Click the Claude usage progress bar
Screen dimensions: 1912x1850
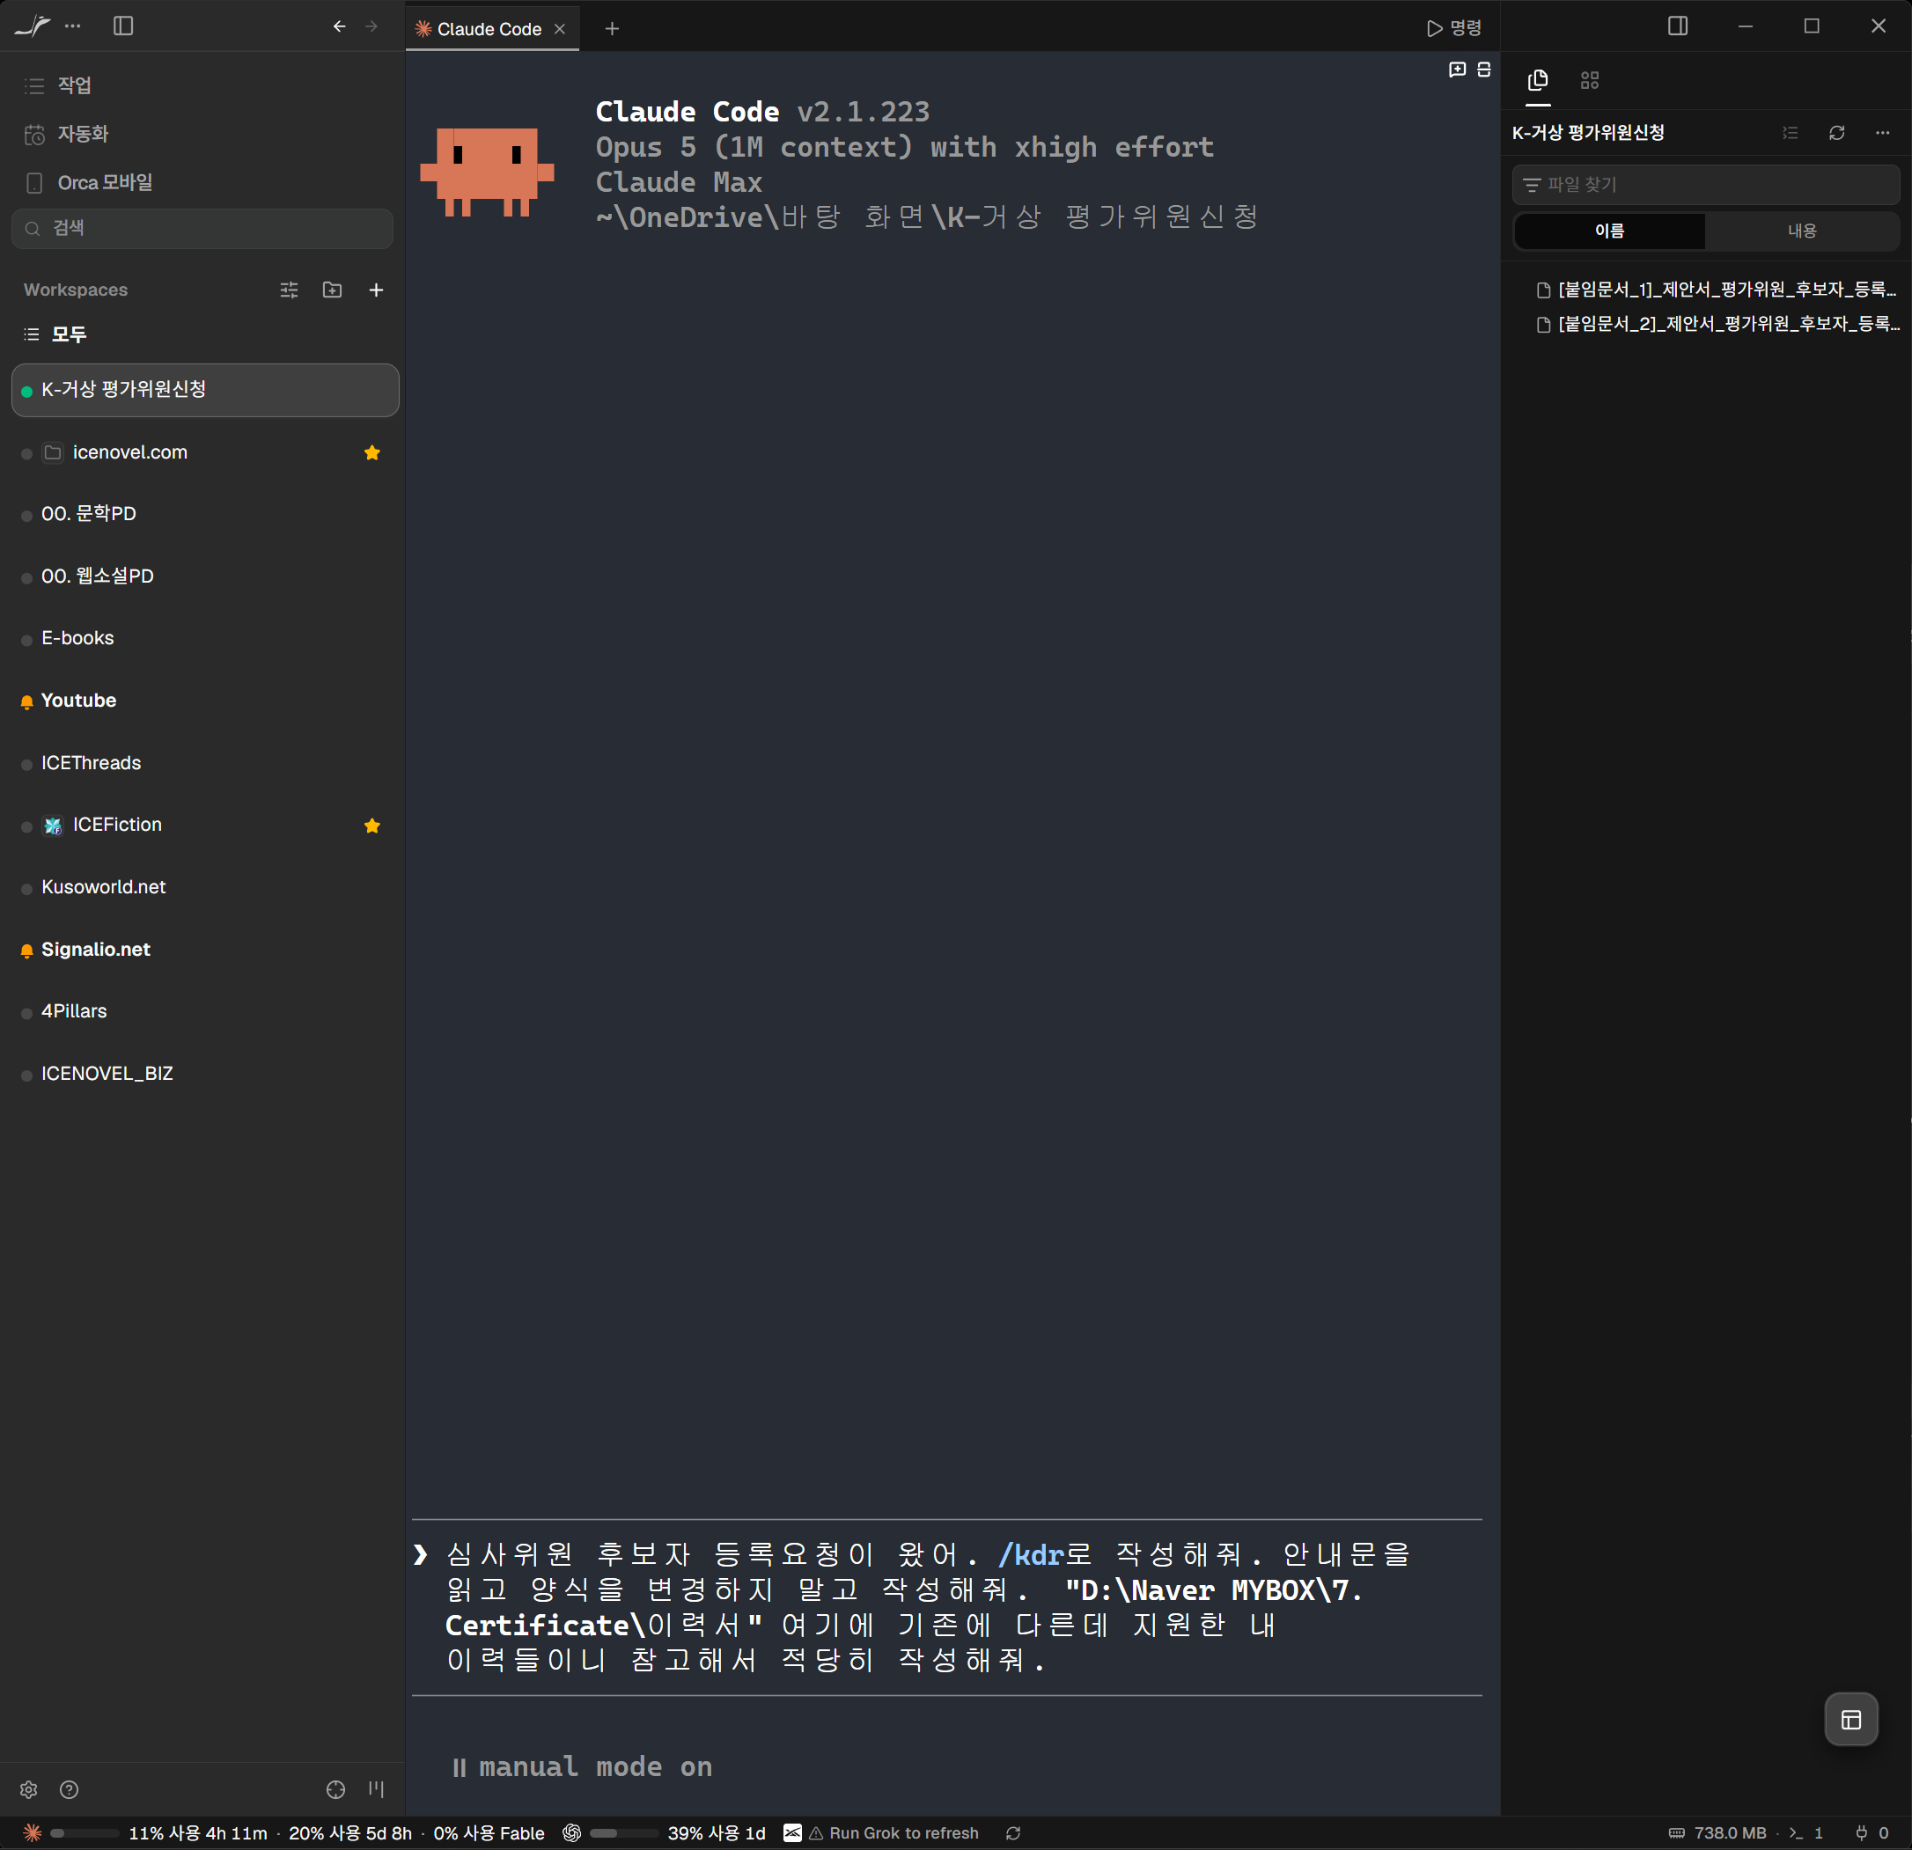[x=84, y=1833]
